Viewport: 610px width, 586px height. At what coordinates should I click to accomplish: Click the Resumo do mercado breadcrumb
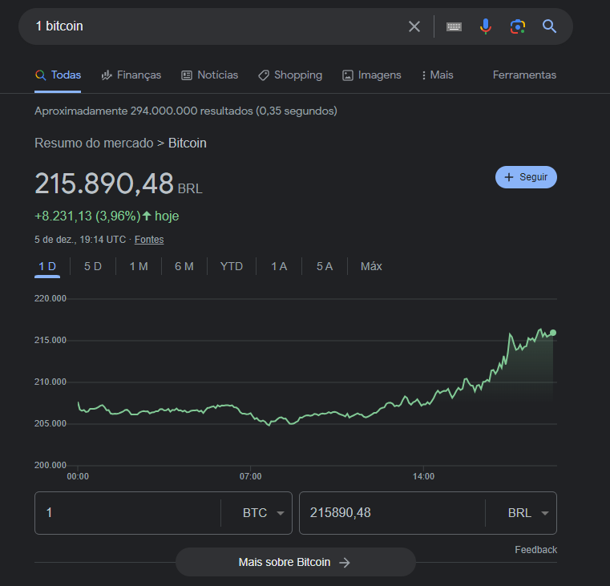[x=94, y=143]
